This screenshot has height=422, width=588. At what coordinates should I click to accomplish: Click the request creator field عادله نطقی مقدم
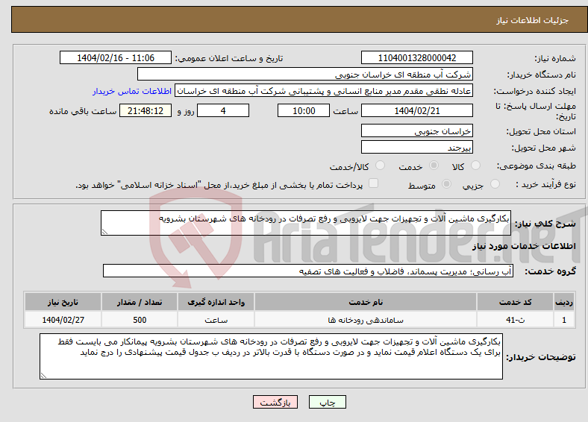pos(324,91)
